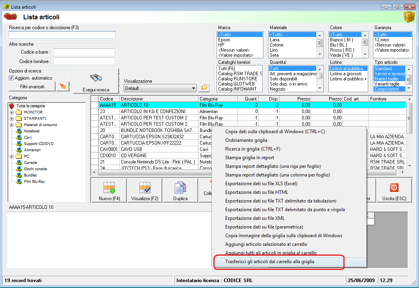Click the Cavi category cubes icon
Screen dimensions: 419x288
(19, 137)
